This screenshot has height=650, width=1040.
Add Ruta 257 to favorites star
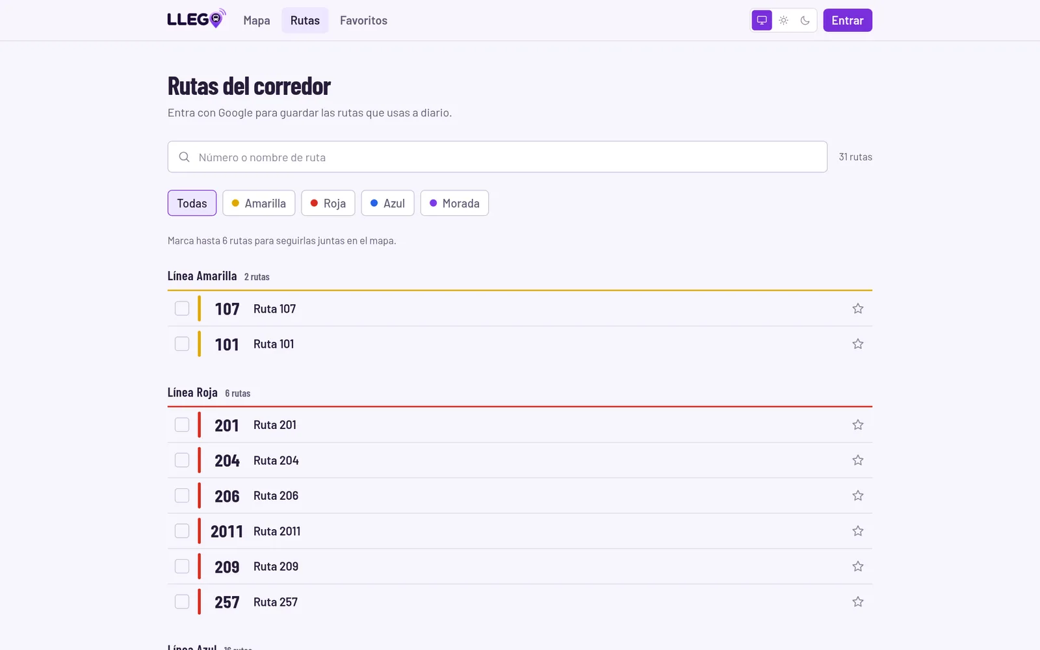pyautogui.click(x=858, y=602)
